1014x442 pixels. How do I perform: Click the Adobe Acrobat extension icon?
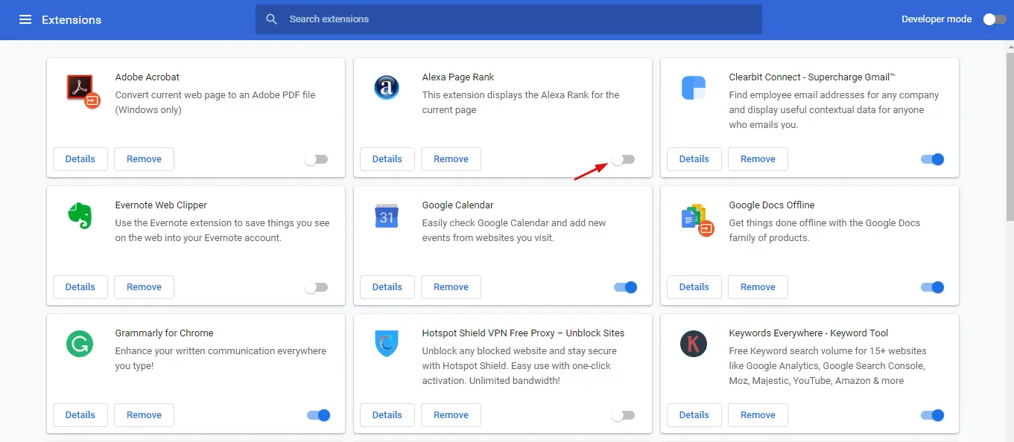coord(83,91)
